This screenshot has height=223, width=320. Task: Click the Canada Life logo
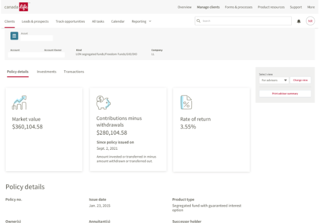tap(16, 7)
